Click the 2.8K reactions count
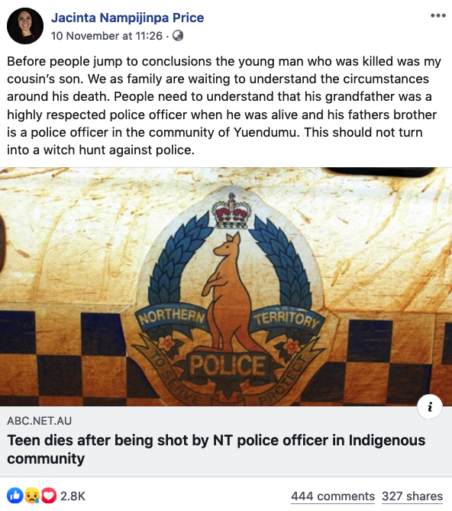452x511 pixels. pos(73,496)
